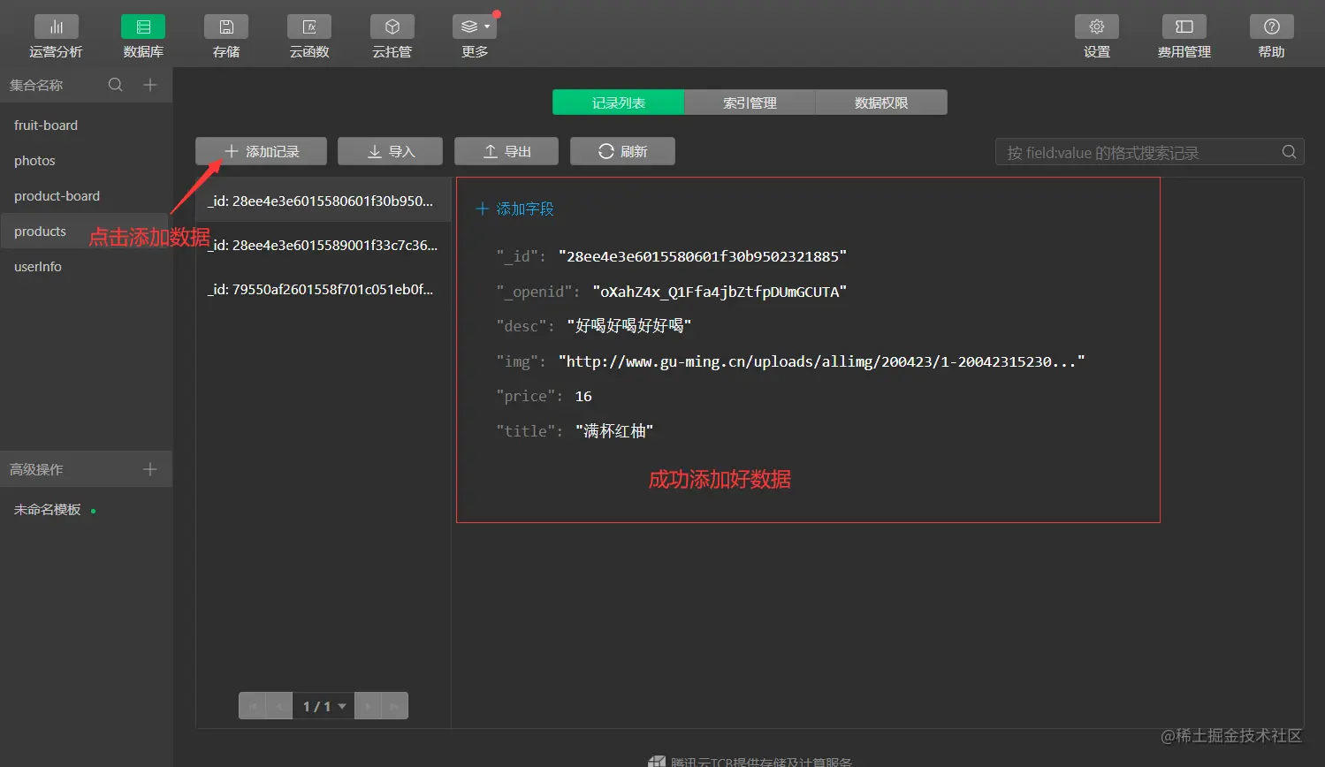
Task: Go to the first page of records
Action: pyautogui.click(x=253, y=706)
